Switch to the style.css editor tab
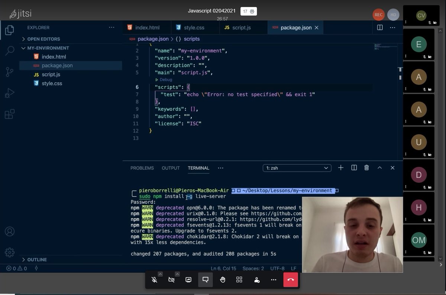Screen dimensions: 446x295 click(x=195, y=28)
